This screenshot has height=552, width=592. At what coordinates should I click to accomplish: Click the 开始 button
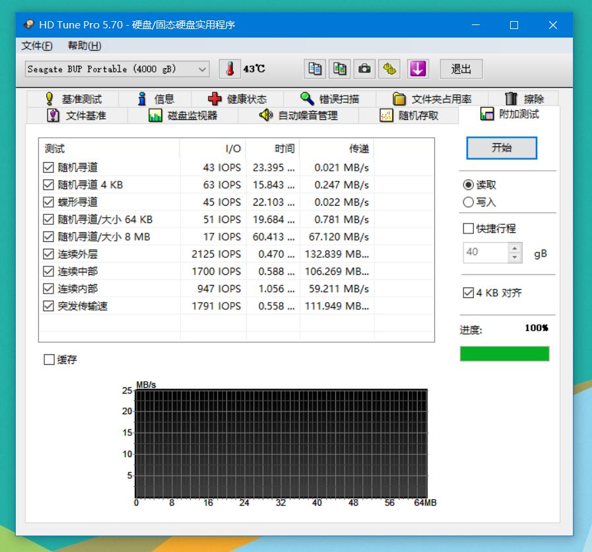[x=502, y=148]
